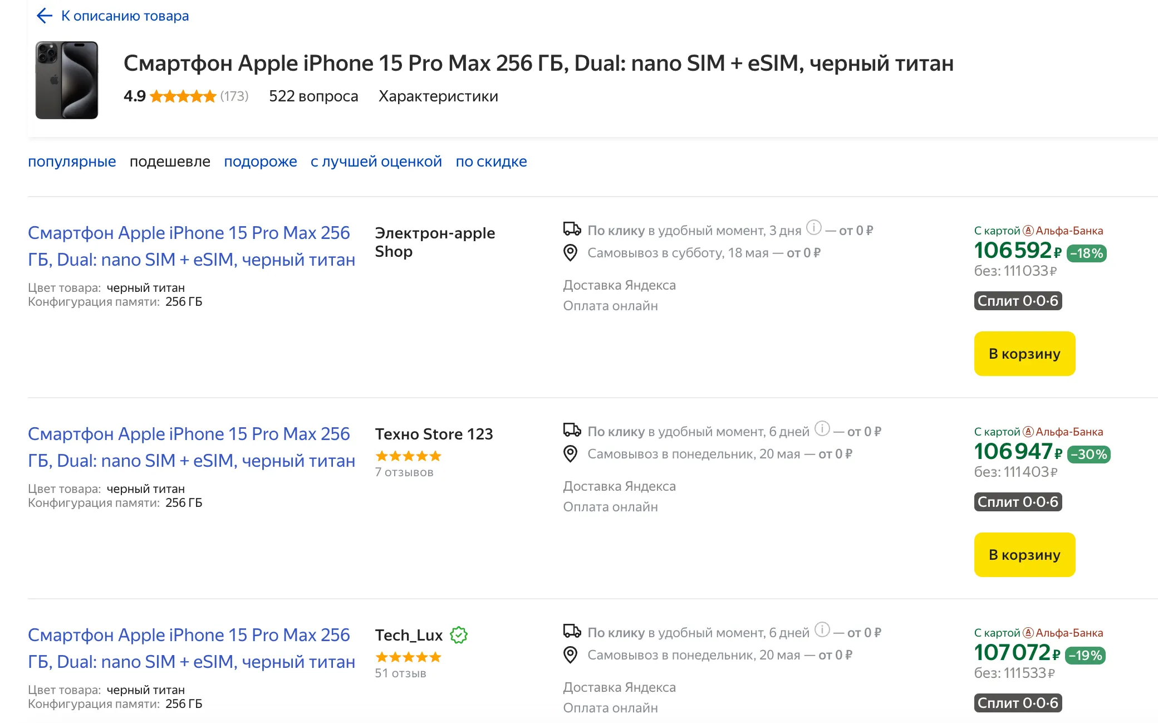Image resolution: width=1158 pixels, height=723 pixels.
Task: Click the Alfa-Bank logo in first offer
Action: pos(1028,231)
